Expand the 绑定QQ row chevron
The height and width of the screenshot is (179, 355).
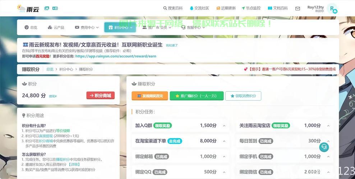click(224, 172)
